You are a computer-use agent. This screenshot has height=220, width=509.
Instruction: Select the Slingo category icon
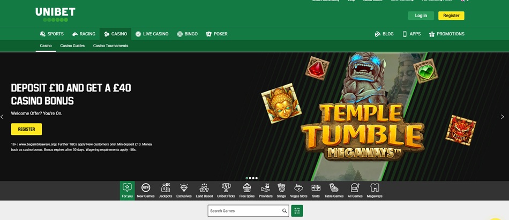coord(281,191)
